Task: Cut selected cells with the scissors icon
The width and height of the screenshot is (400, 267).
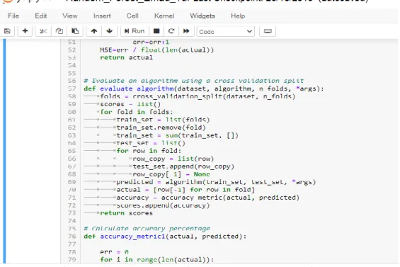Action: pos(43,31)
